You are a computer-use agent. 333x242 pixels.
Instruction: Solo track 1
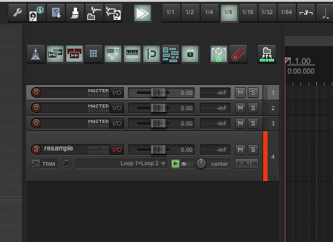coord(253,93)
